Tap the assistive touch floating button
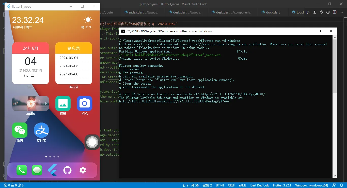 pyautogui.click(x=92, y=142)
